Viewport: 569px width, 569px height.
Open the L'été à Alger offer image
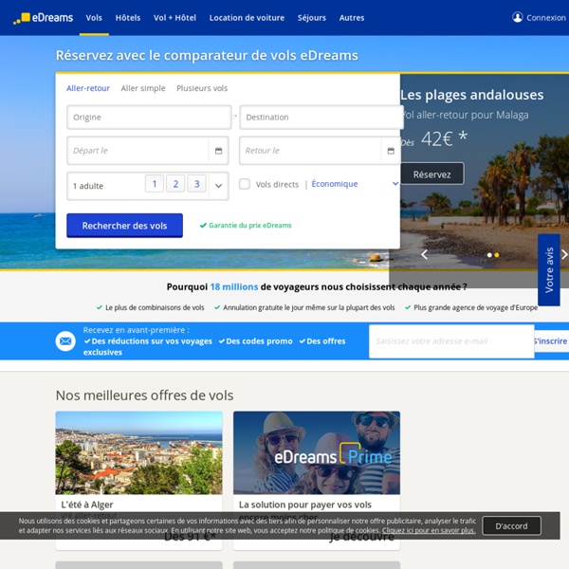click(138, 452)
